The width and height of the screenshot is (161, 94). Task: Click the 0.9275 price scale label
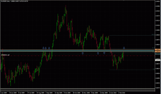tap(158, 16)
